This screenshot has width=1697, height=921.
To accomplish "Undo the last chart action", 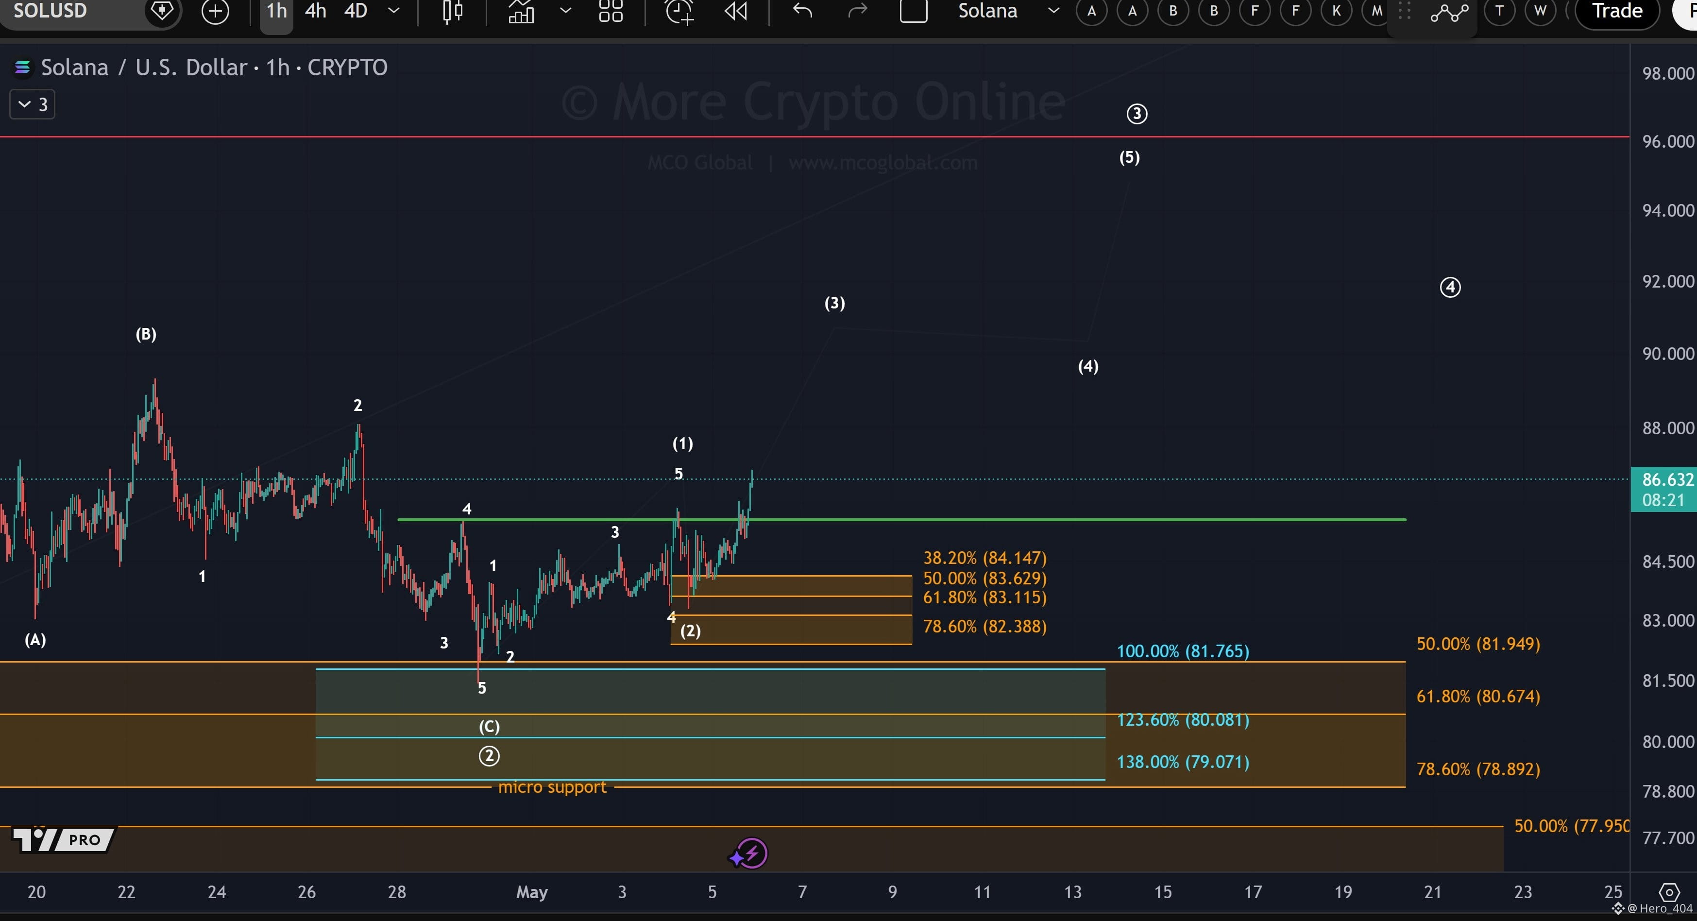I will (802, 11).
